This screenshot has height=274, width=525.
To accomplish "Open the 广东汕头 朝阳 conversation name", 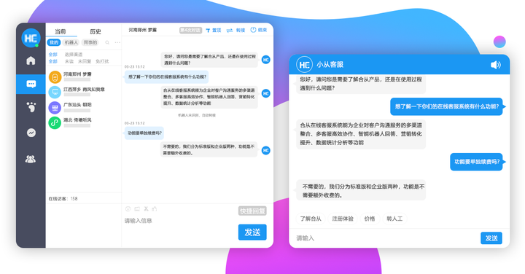I will tap(77, 105).
